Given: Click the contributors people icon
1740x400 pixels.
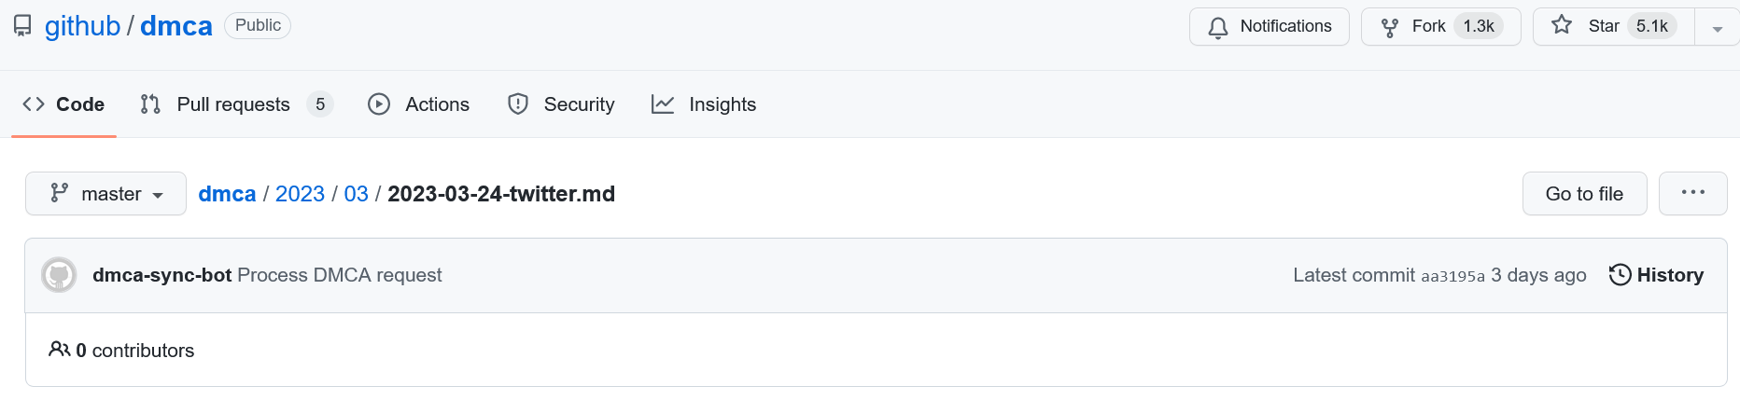Looking at the screenshot, I should (x=59, y=350).
